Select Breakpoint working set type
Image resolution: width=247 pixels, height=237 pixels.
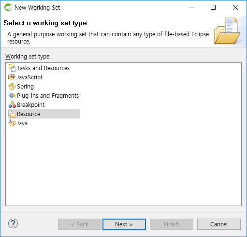tap(30, 105)
